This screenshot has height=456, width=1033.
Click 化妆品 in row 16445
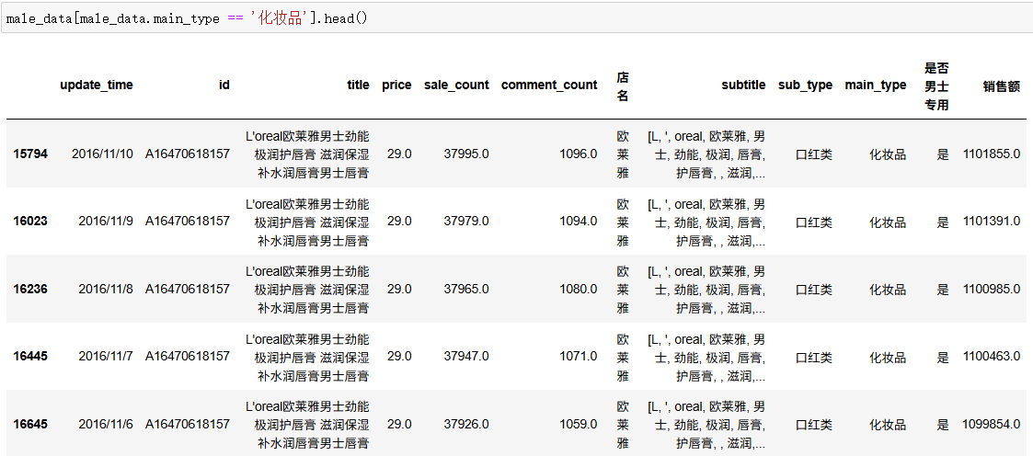pos(888,357)
